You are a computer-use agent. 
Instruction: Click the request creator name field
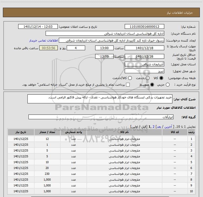(x=112, y=40)
